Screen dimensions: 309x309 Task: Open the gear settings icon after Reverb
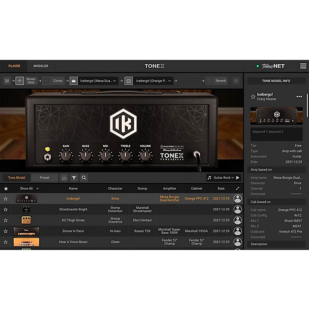[x=236, y=81]
